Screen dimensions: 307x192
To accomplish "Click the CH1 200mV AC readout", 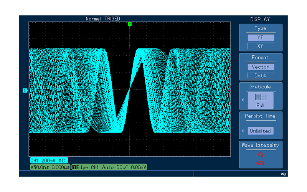I will pos(49,161).
